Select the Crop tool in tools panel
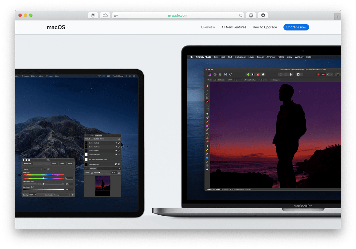 (x=207, y=97)
